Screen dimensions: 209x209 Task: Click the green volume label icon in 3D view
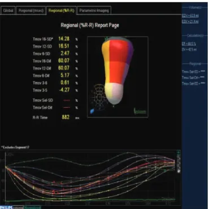tap(140, 111)
